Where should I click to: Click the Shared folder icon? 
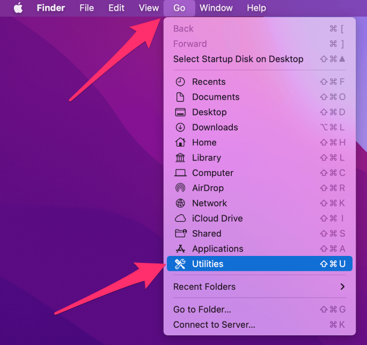click(x=181, y=233)
